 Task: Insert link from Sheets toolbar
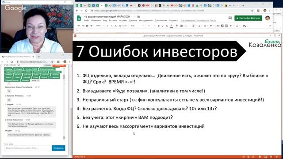(218, 26)
